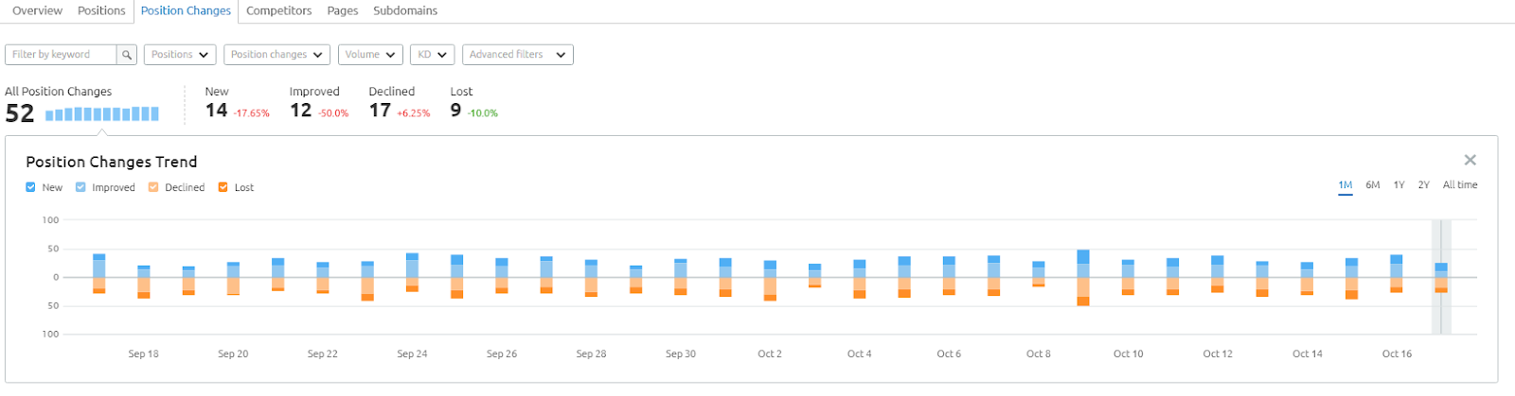This screenshot has height=396, width=1515.
Task: Expand the KD filter dropdown
Action: [x=432, y=55]
